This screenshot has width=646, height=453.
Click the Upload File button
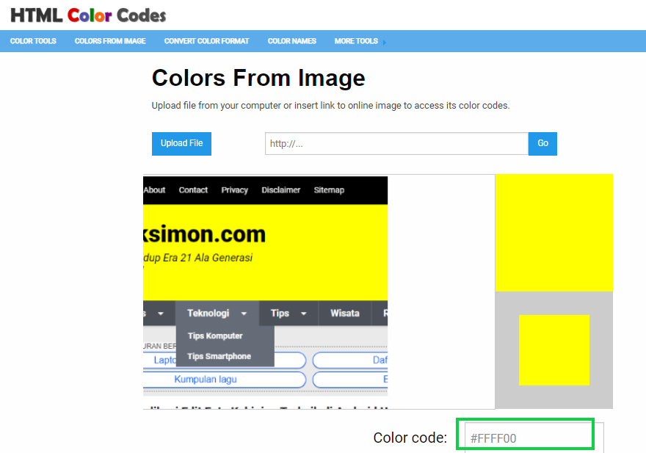pyautogui.click(x=181, y=143)
